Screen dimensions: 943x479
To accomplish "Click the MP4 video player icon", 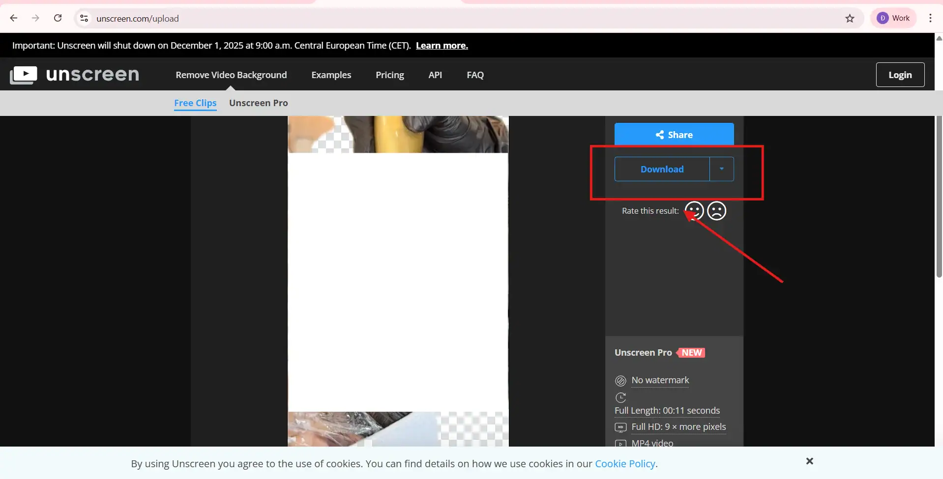I will coord(620,443).
